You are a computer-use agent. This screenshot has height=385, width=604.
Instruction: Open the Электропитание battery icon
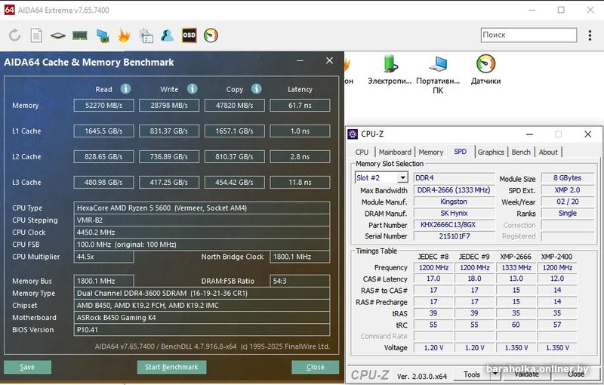390,64
